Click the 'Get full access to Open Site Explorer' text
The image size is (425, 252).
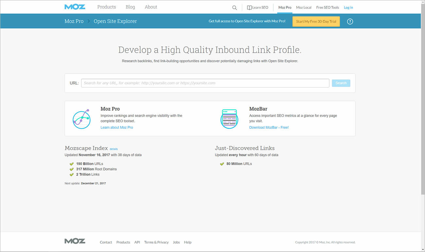click(x=247, y=21)
